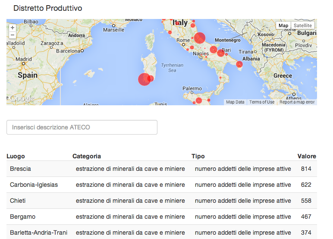Click the value 558 for Chieti
333x239 pixels.
pyautogui.click(x=306, y=201)
